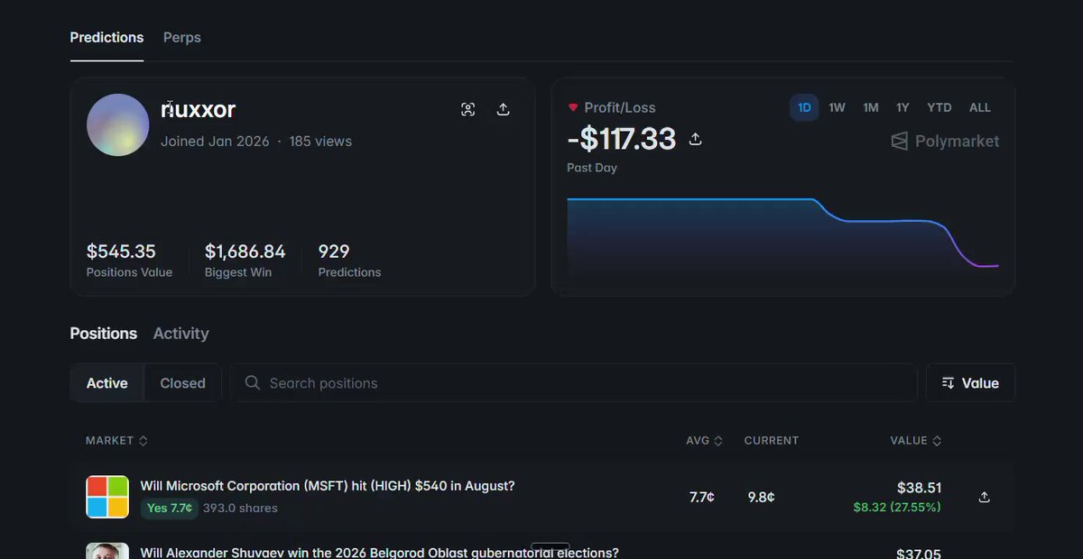1083x559 pixels.
Task: Sort positions by the AVG column
Action: pyautogui.click(x=704, y=441)
